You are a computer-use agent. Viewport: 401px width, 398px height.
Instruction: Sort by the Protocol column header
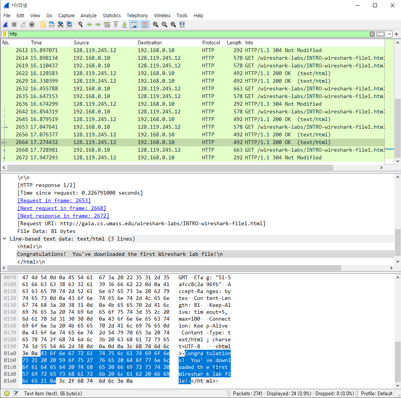pos(213,43)
